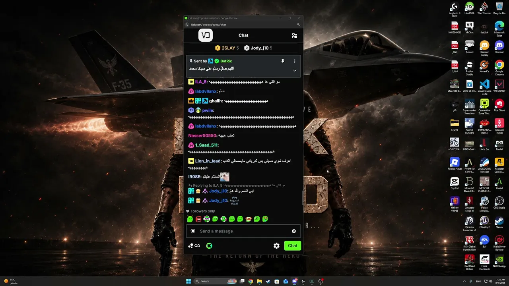The image size is (509, 286).
Task: Open VRChat desktop shortcut
Action: [470, 28]
